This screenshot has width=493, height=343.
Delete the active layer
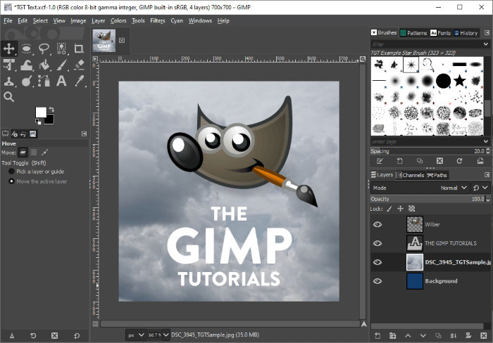pyautogui.click(x=484, y=335)
